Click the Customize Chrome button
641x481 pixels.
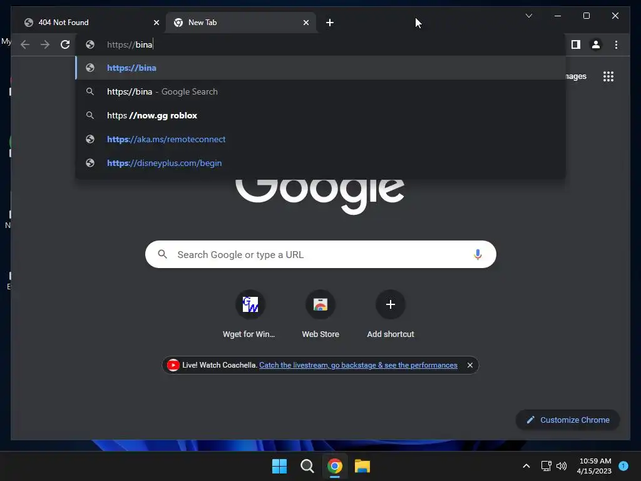coord(568,420)
